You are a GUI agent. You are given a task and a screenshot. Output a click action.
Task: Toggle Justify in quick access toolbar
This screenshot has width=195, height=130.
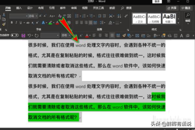[112, 35]
